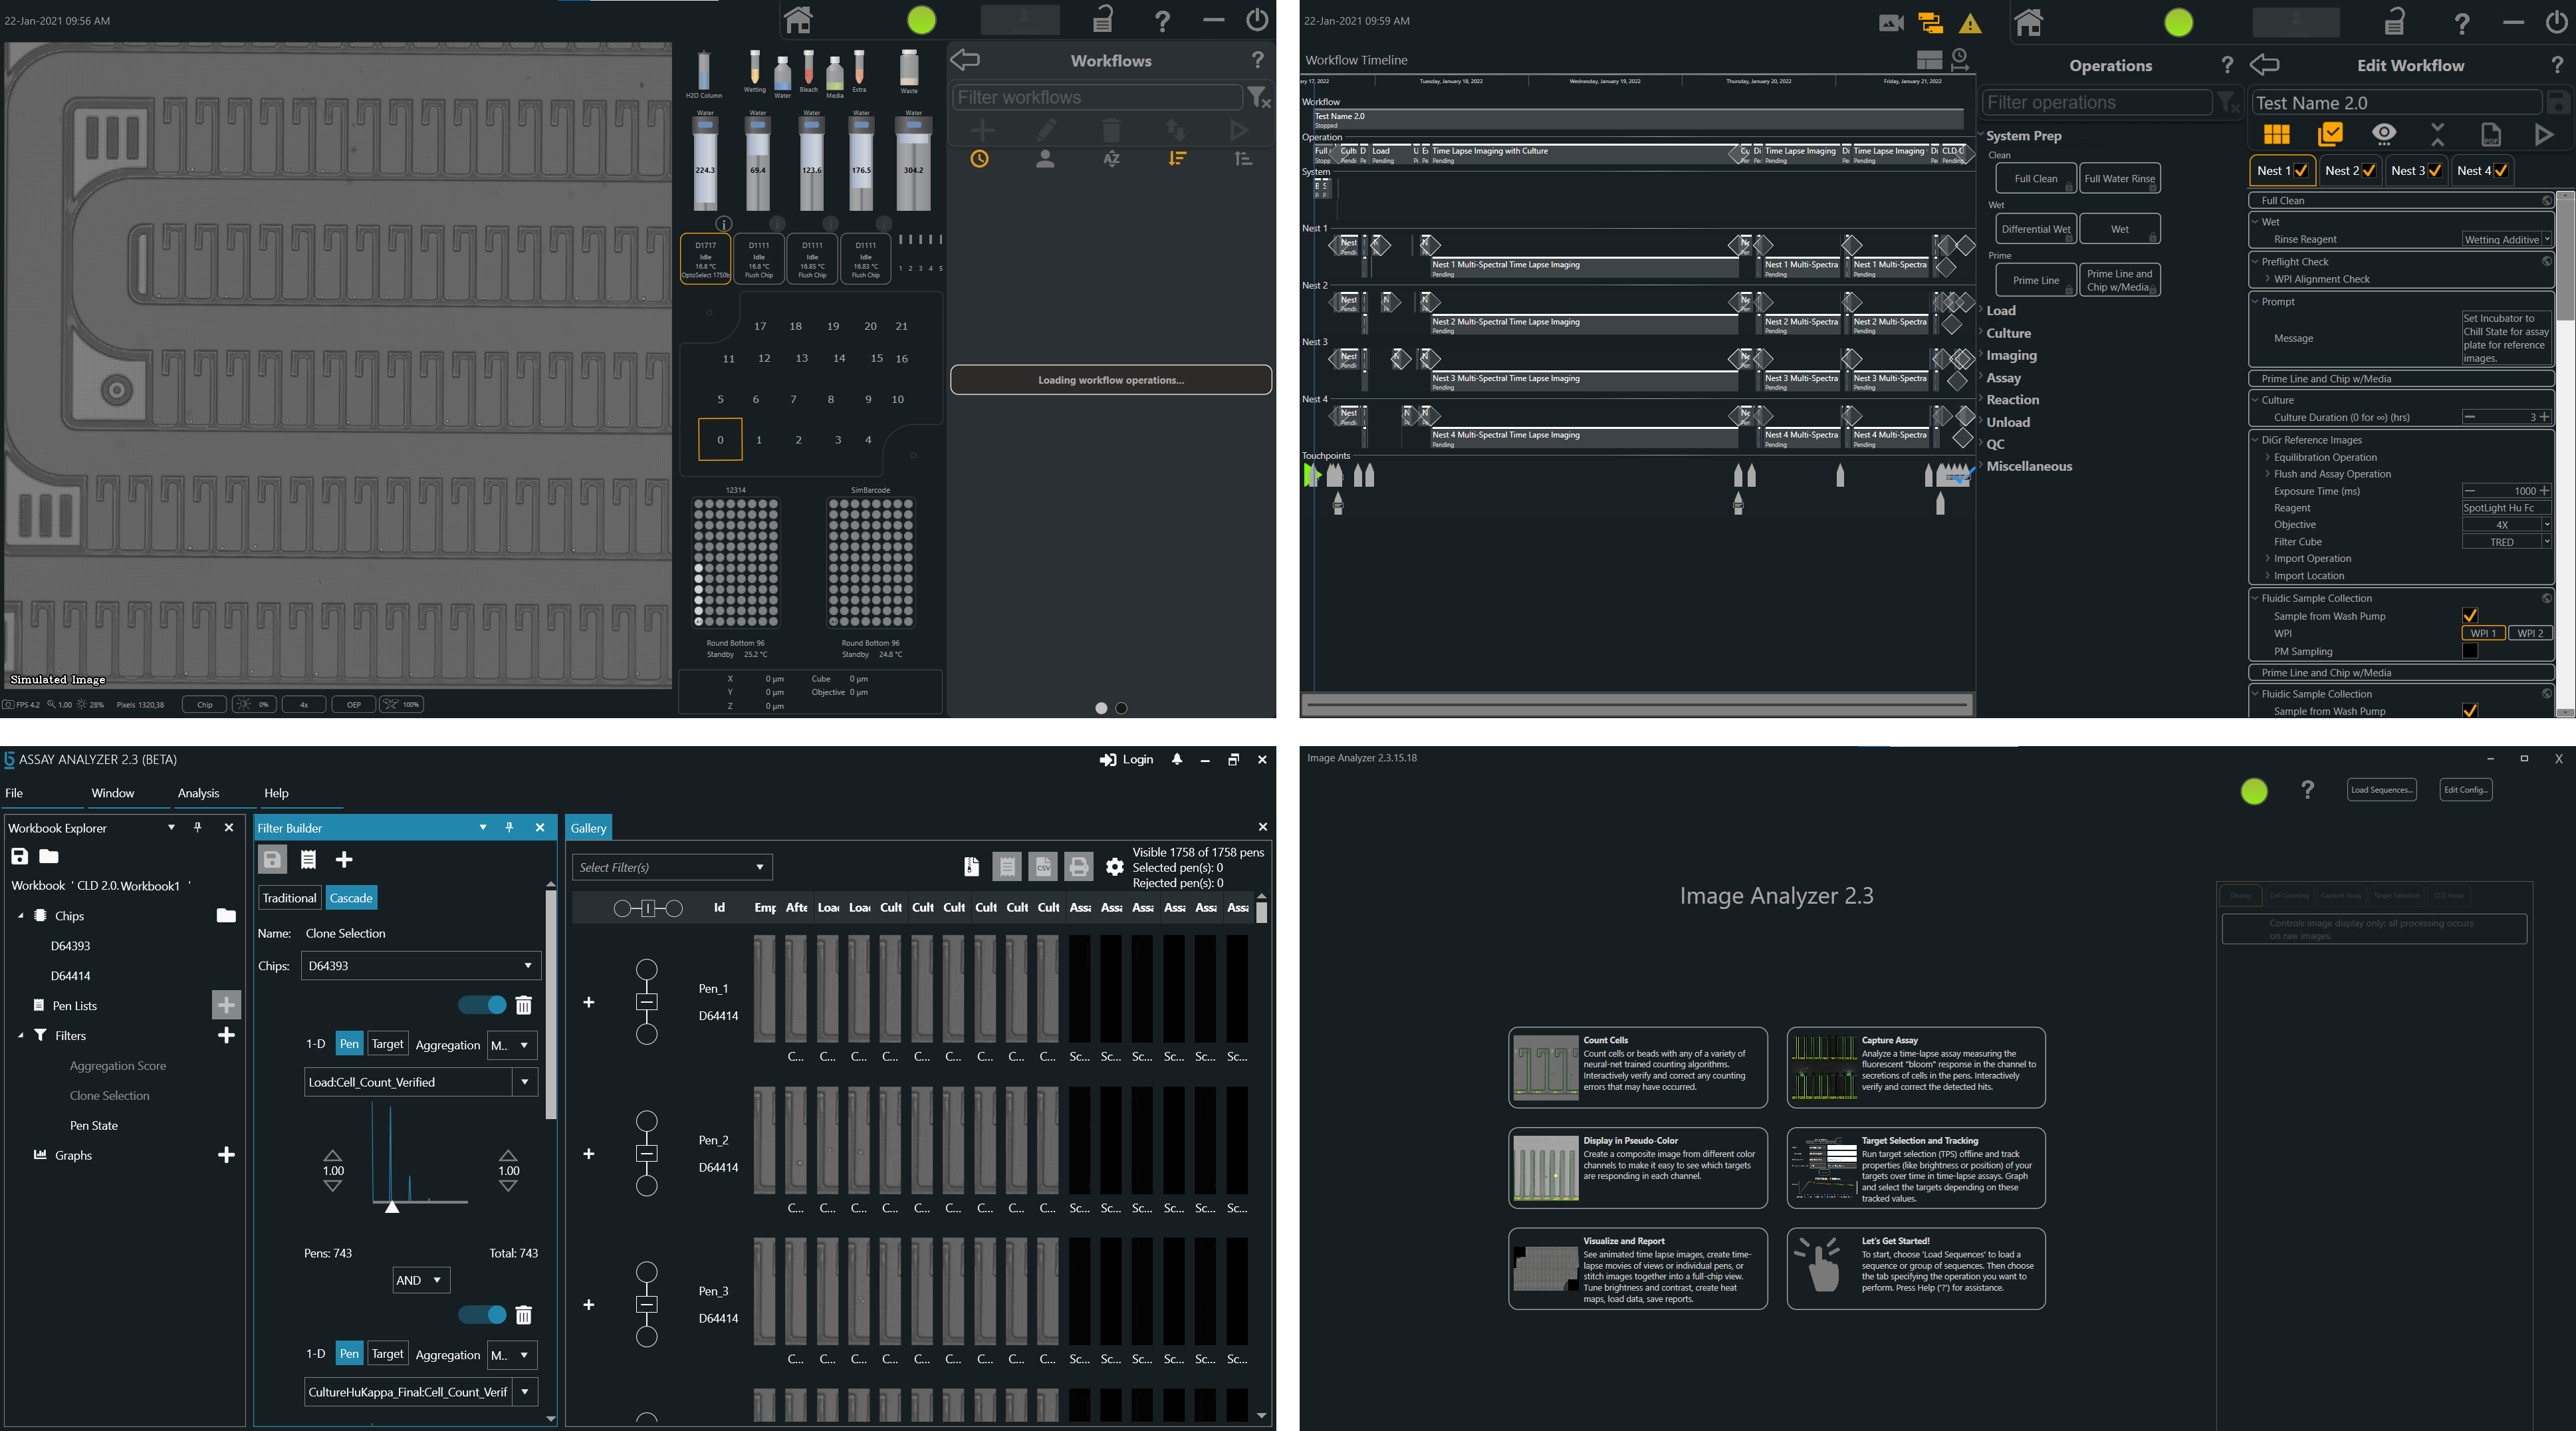2576x1431 pixels.
Task: Clear the workflow filter funnel icon
Action: pyautogui.click(x=1258, y=98)
